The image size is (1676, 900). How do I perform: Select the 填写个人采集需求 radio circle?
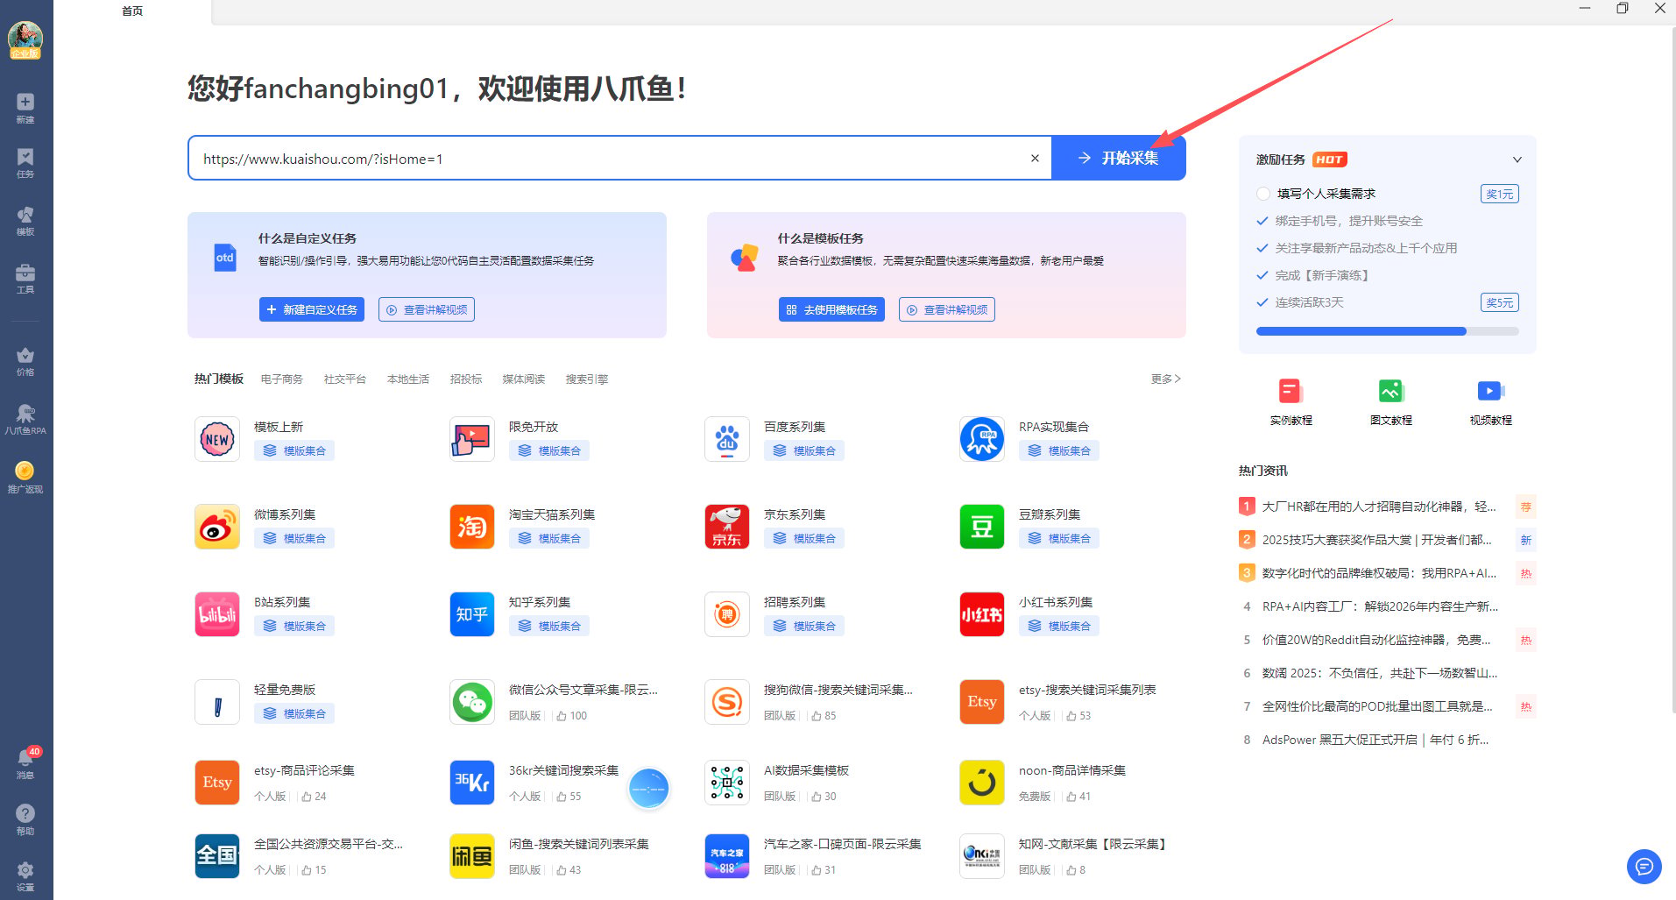[1263, 194]
